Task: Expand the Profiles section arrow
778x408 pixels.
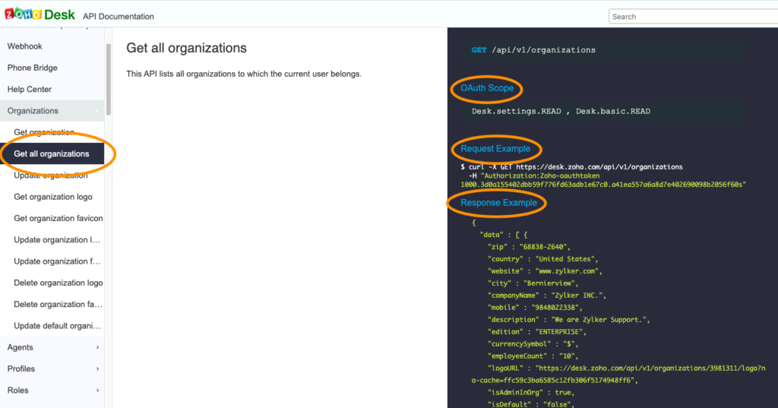Action: tap(98, 368)
